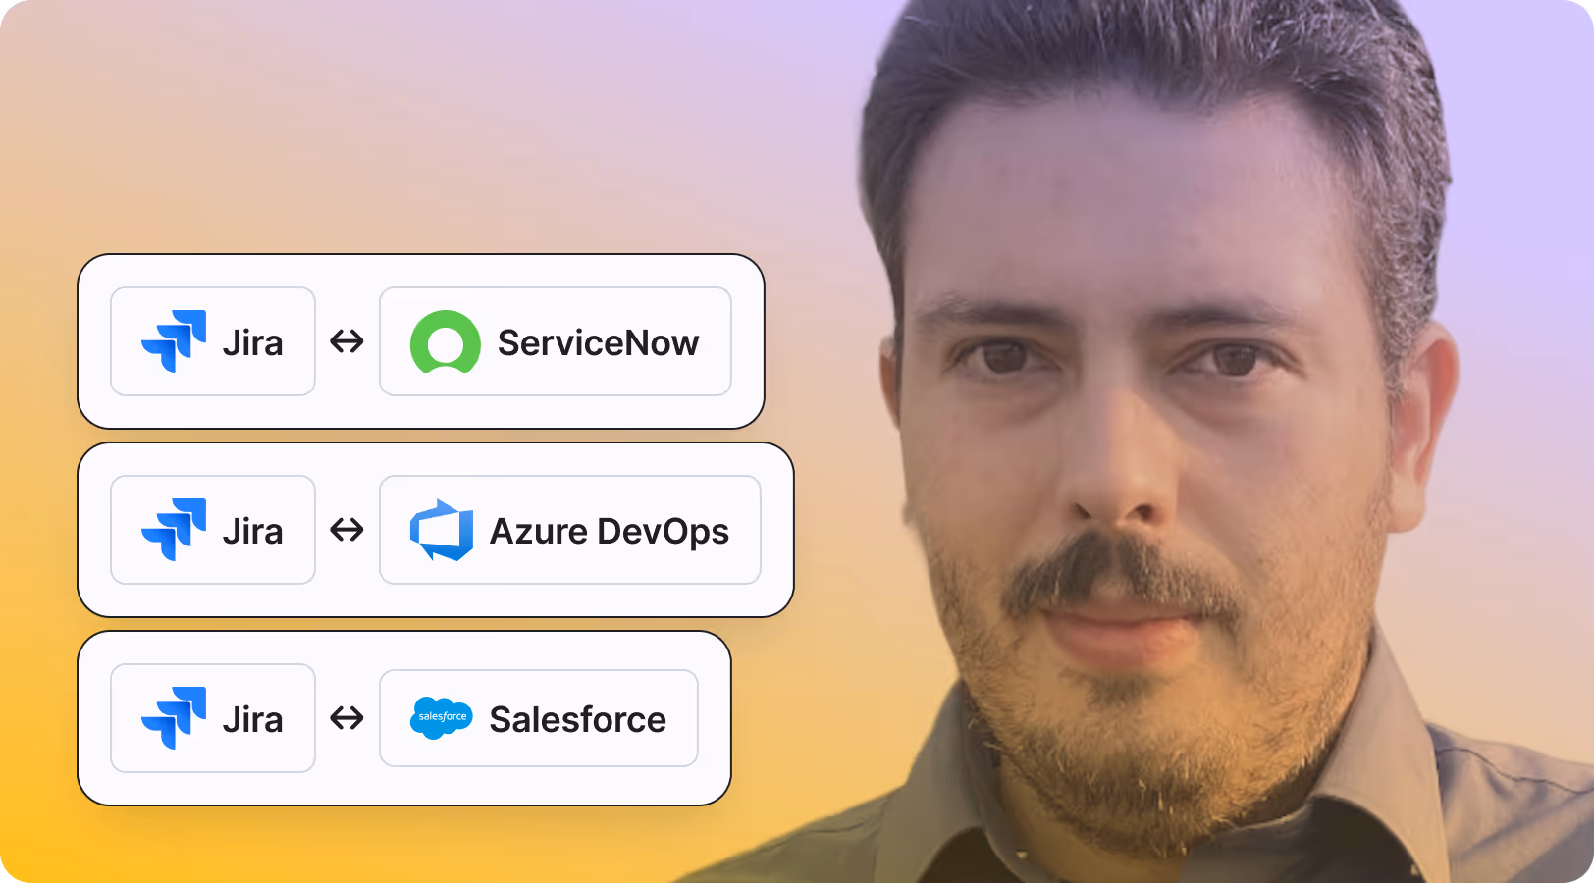Click the Jira logo in the Azure DevOps row
Viewport: 1594px width, 883px height.
pos(174,530)
